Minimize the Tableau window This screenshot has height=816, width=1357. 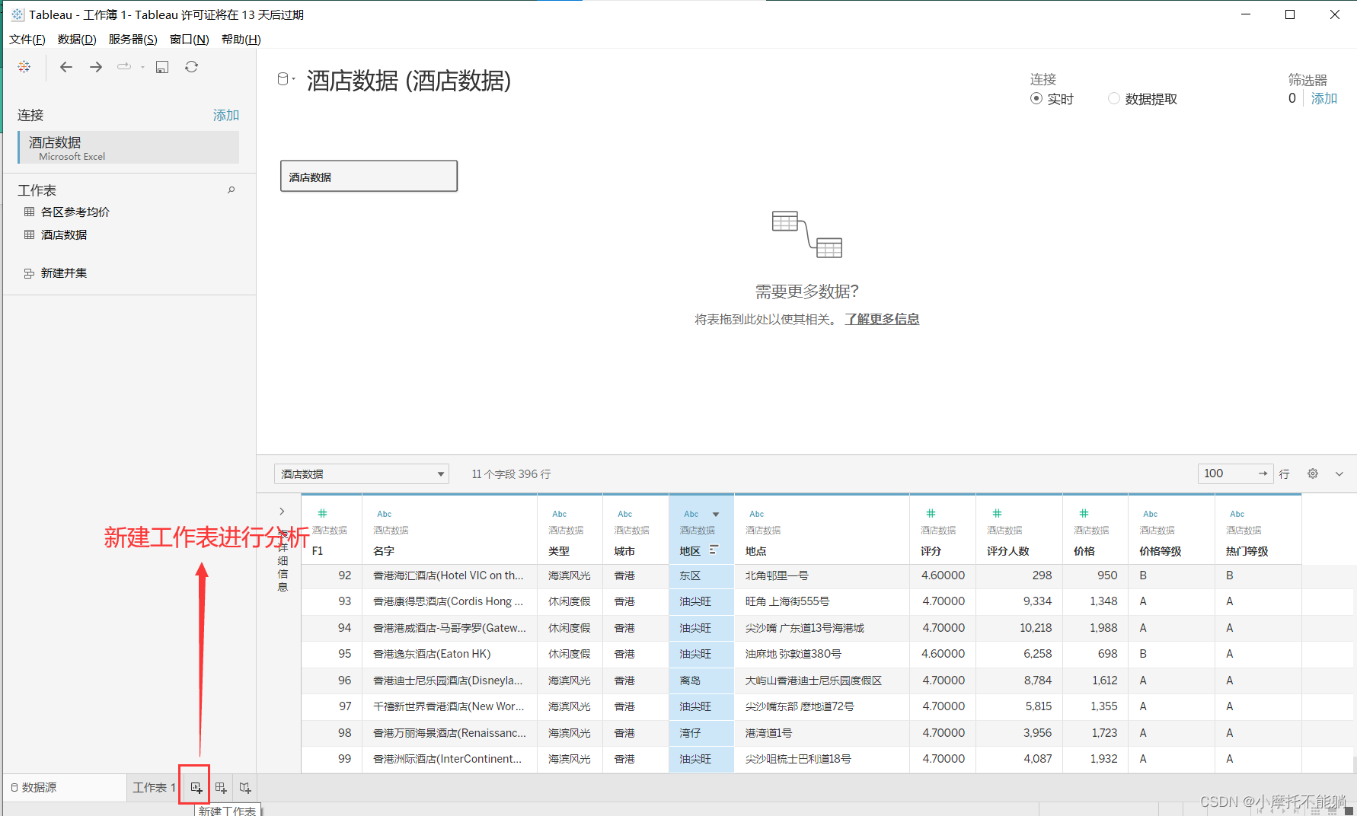click(x=1246, y=14)
